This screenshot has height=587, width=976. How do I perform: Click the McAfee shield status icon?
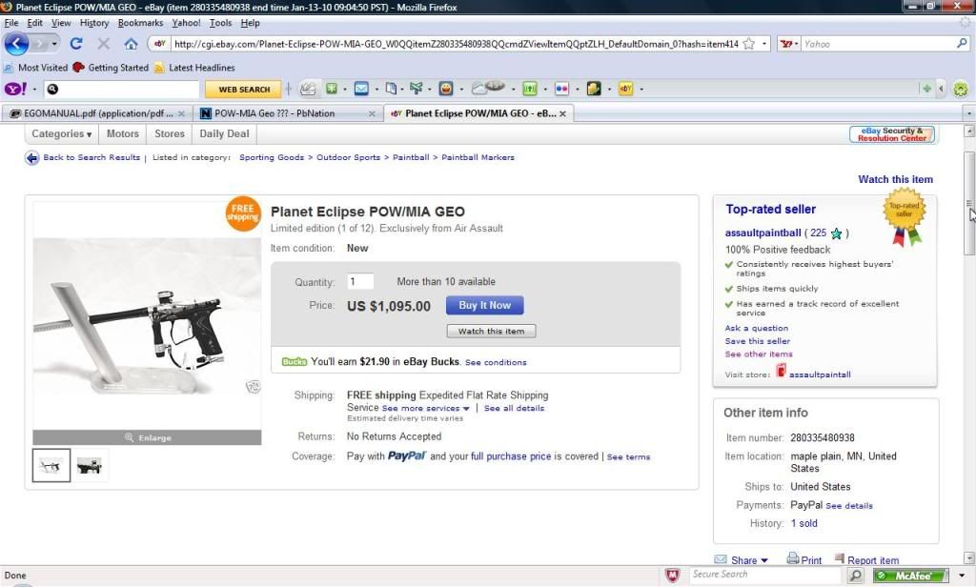click(672, 576)
